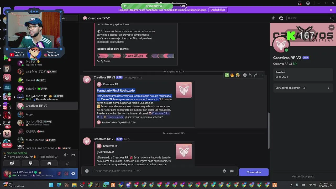This screenshot has width=336, height=189.
Task: Click the Comandos button
Action: (x=254, y=172)
